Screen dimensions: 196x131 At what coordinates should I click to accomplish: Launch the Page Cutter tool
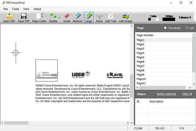(40, 18)
